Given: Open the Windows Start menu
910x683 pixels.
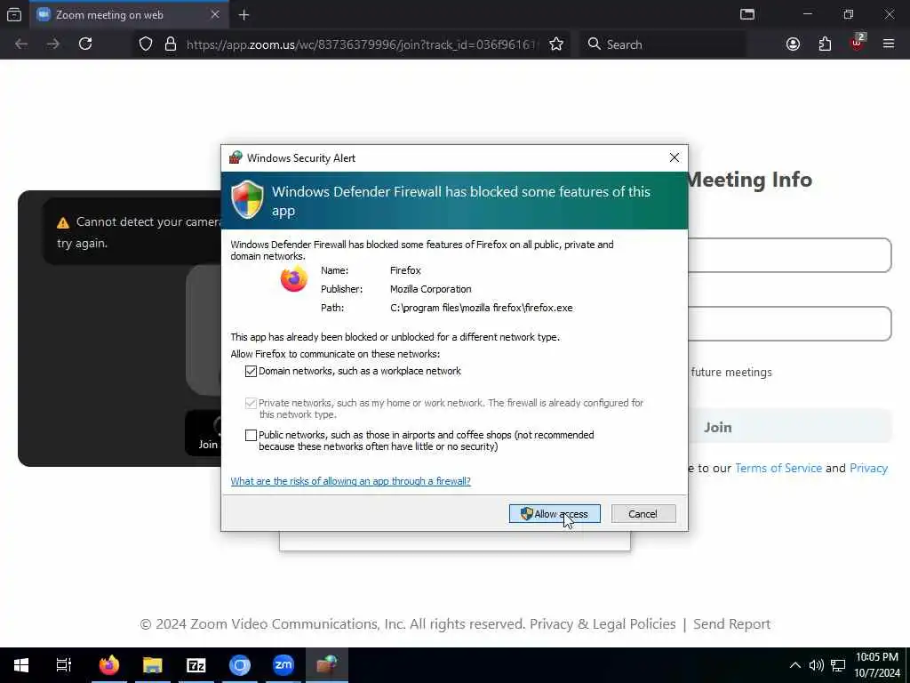Looking at the screenshot, I should [x=21, y=665].
